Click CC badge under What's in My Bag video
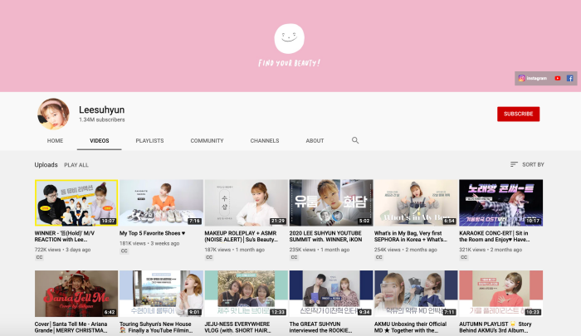The image size is (581, 336). 378,257
